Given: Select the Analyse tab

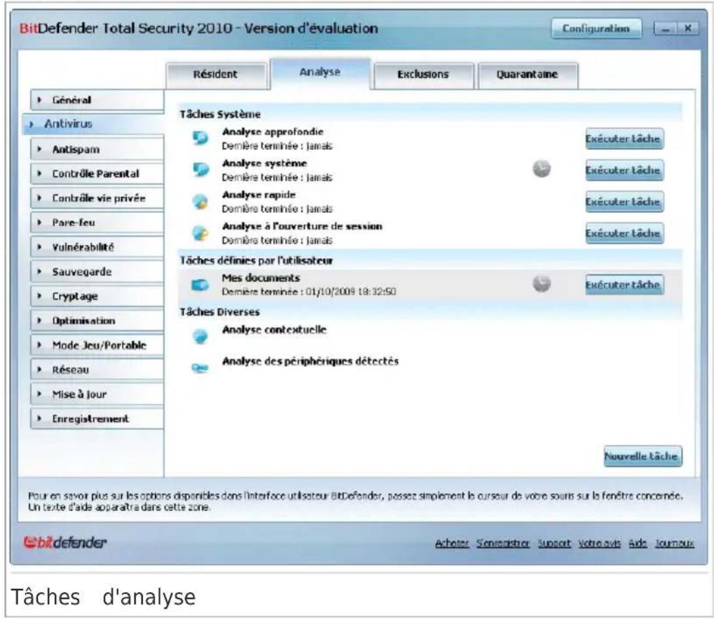Looking at the screenshot, I should [x=320, y=73].
